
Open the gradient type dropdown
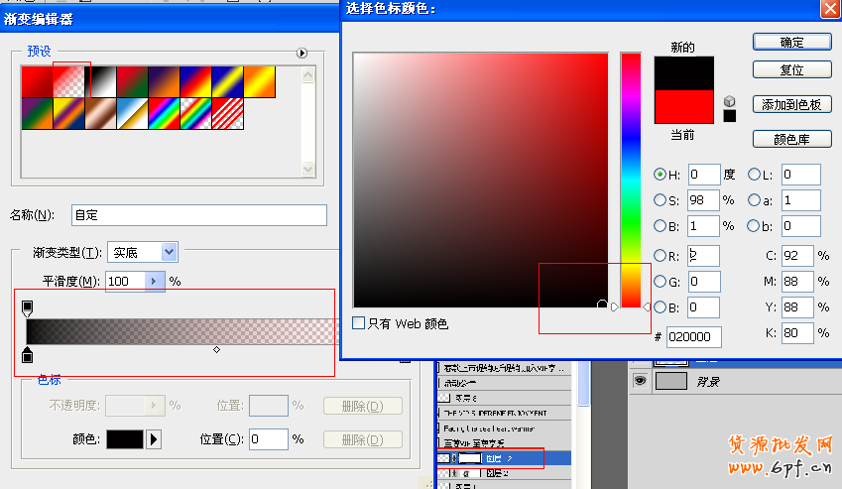169,253
